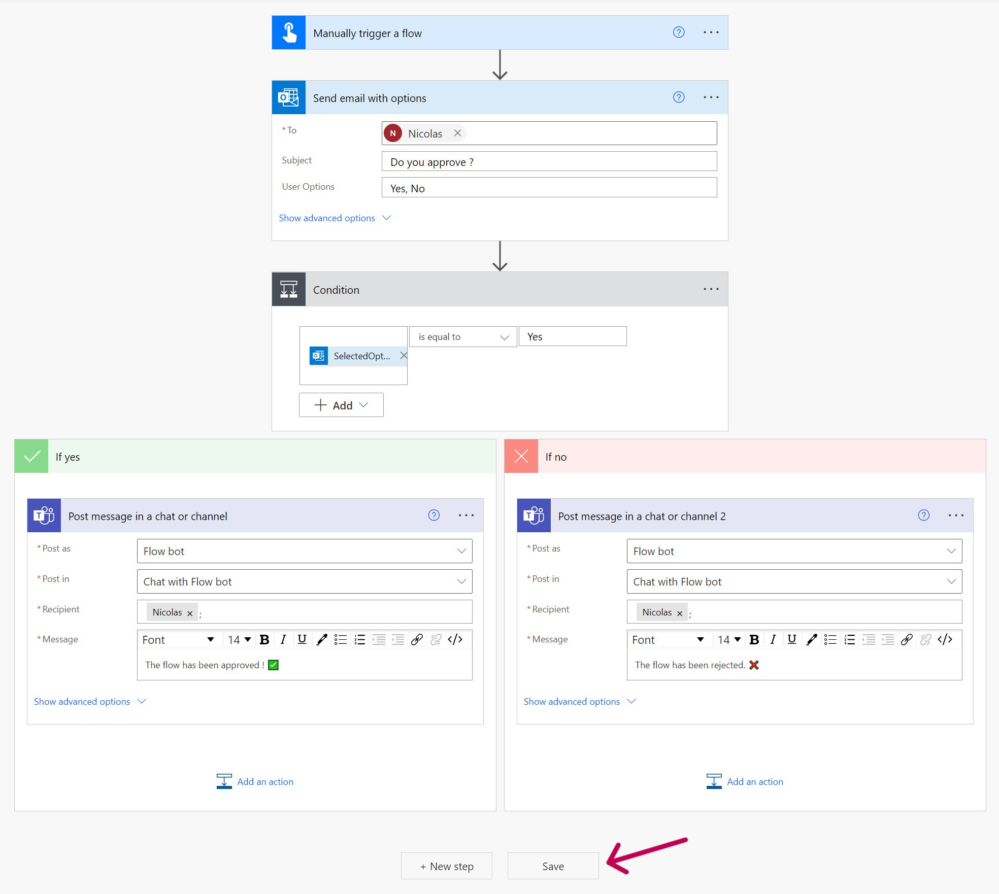Open the ellipsis menu on the Condition card

pyautogui.click(x=711, y=289)
